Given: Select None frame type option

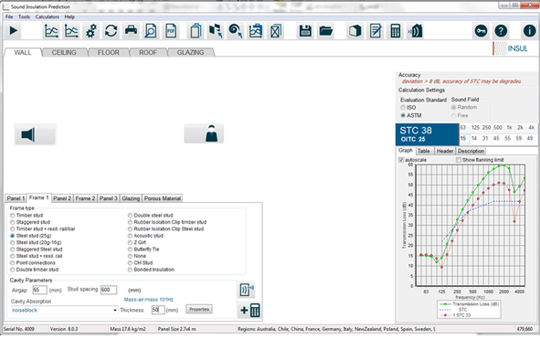Looking at the screenshot, I should [130, 256].
